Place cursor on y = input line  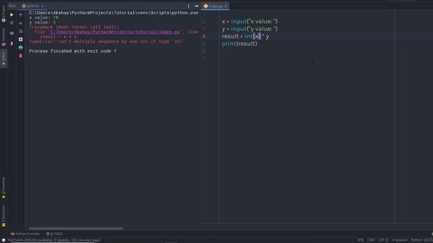pos(250,29)
